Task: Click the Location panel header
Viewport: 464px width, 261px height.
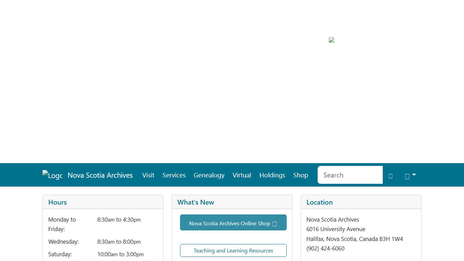Action: (x=319, y=202)
